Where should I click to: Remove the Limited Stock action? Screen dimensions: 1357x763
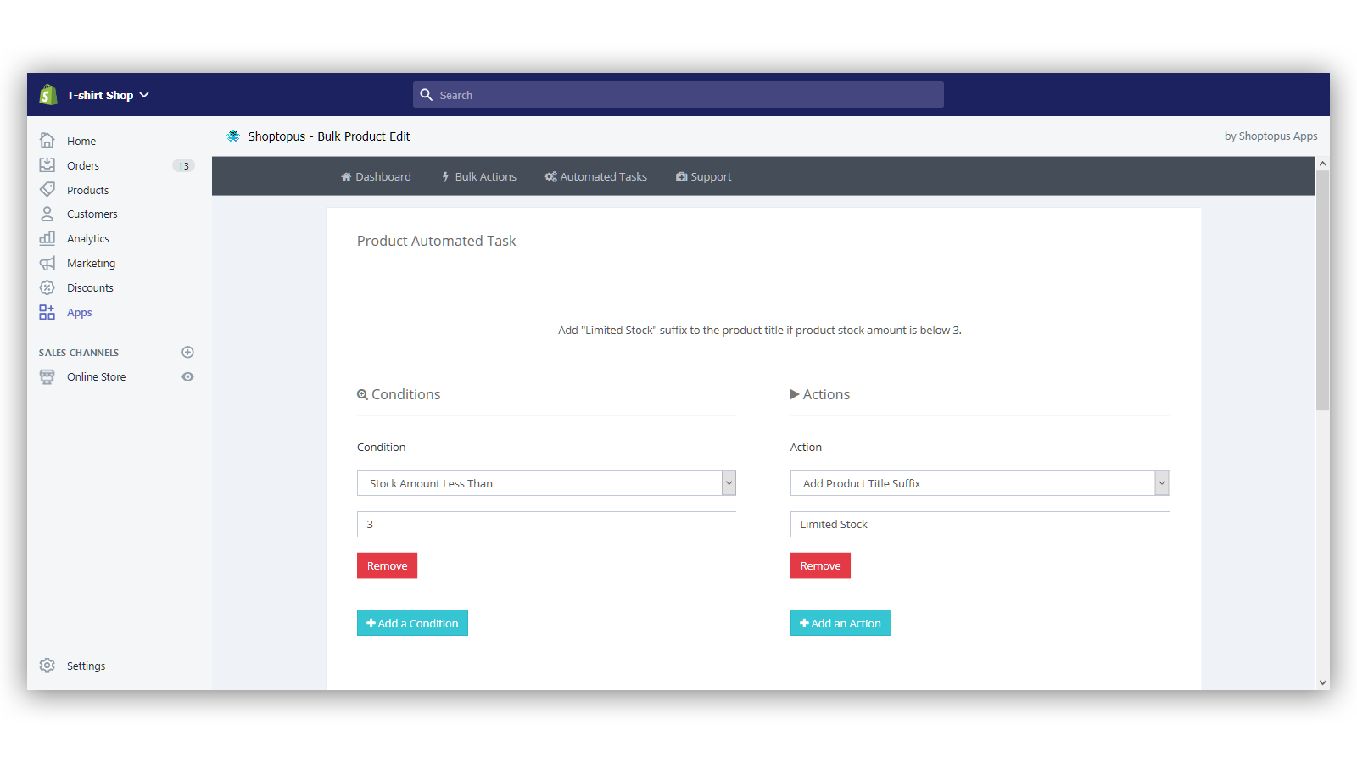[820, 565]
